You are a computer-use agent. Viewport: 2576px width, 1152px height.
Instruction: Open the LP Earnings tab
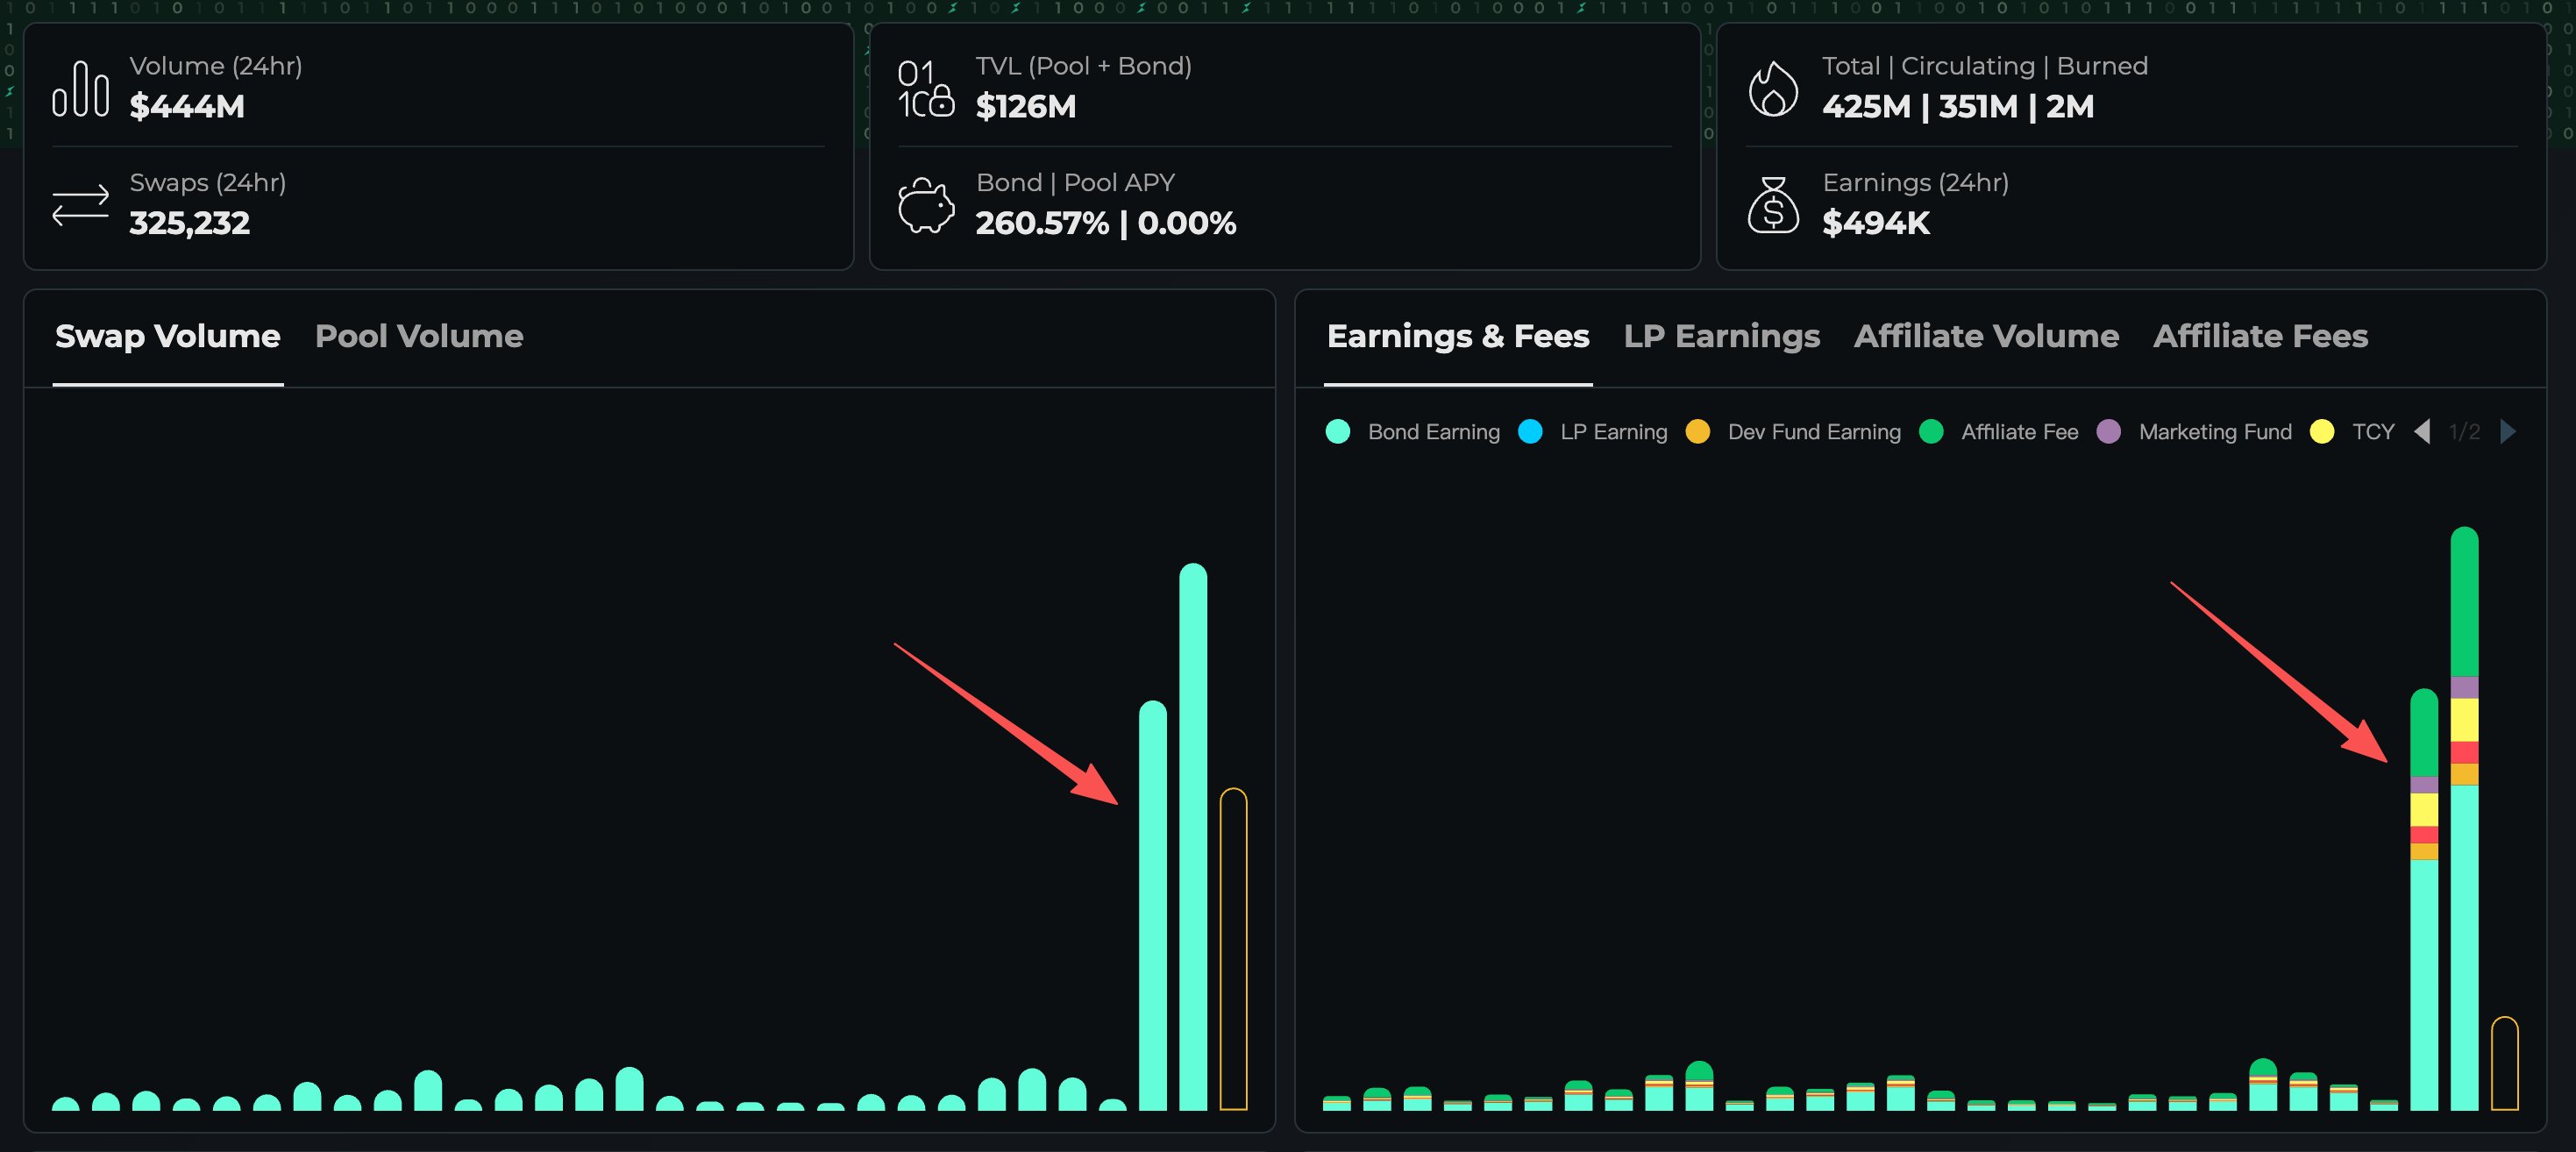(x=1721, y=336)
